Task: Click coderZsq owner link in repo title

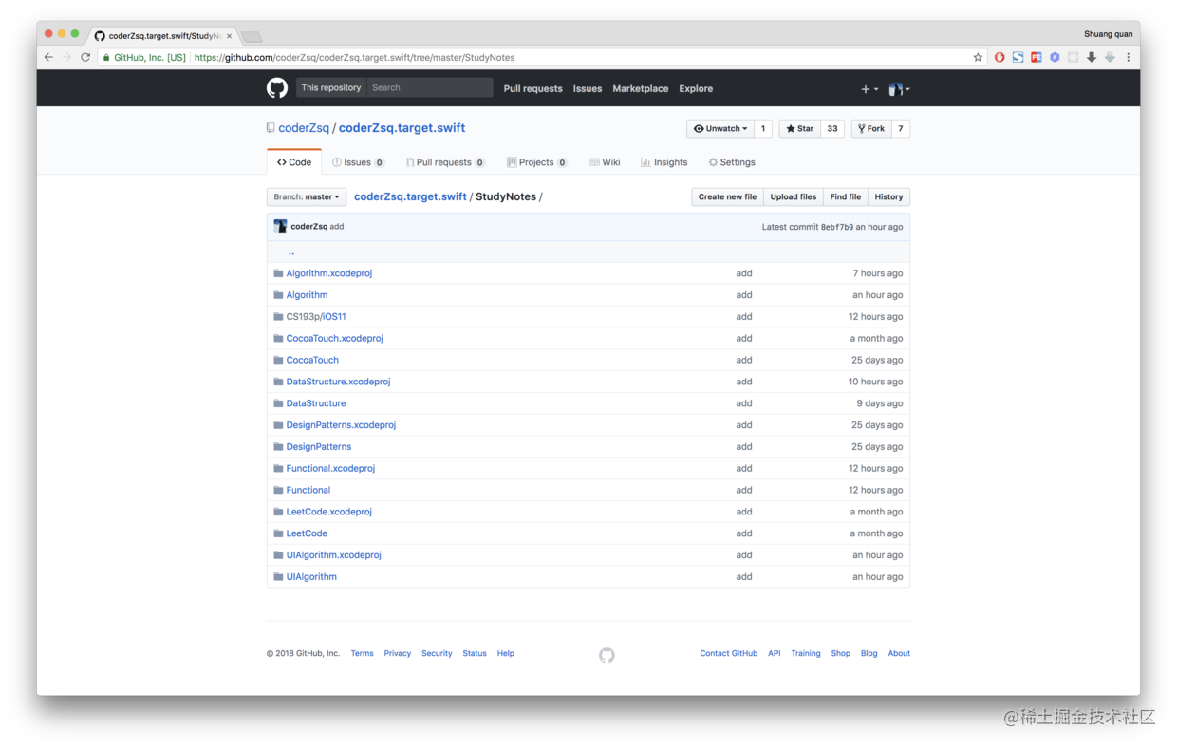Action: pyautogui.click(x=304, y=128)
